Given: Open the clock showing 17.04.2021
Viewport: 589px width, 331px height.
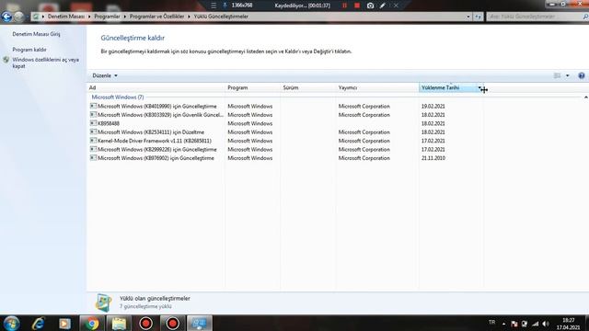Looking at the screenshot, I should tap(568, 324).
